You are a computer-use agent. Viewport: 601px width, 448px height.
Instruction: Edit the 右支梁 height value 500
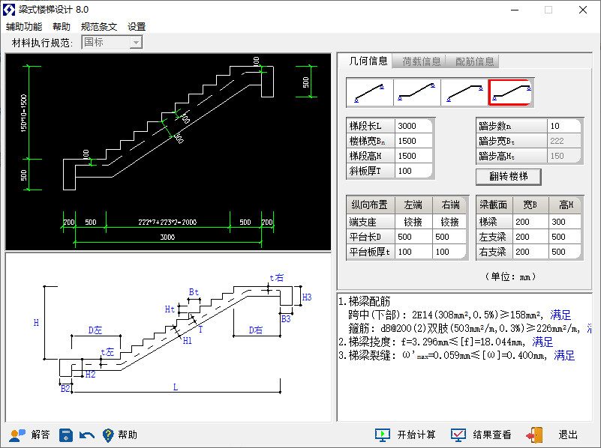click(565, 252)
